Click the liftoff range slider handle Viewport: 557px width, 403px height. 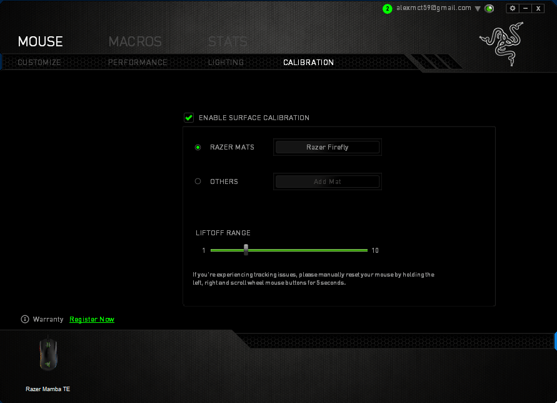click(x=246, y=250)
